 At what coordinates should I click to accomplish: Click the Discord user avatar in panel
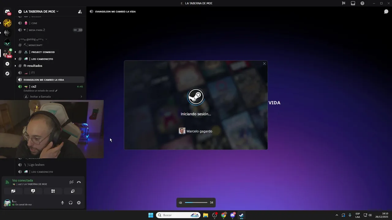point(7,203)
